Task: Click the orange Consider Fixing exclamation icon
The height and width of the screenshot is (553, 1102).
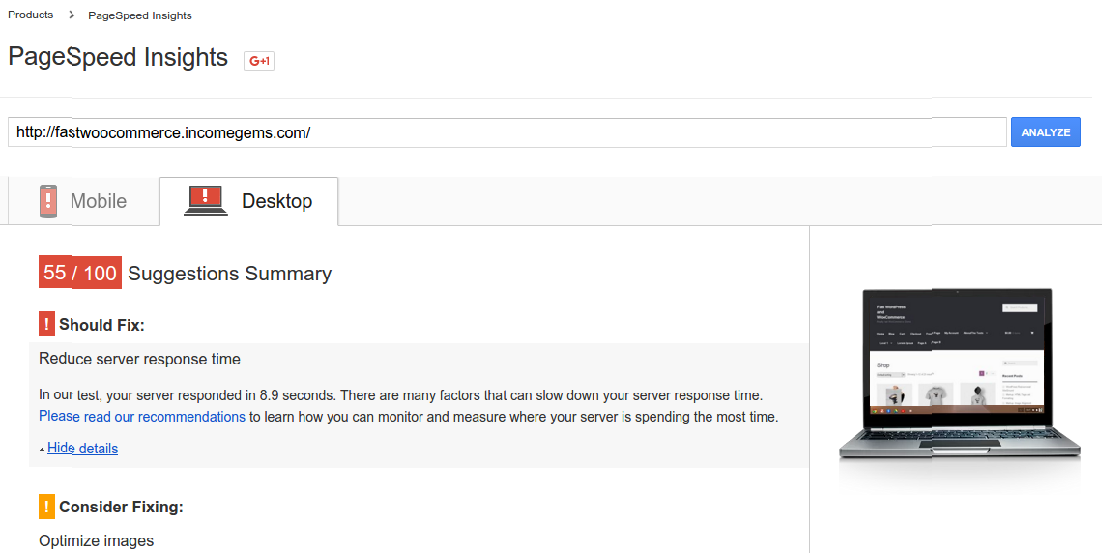Action: coord(46,507)
